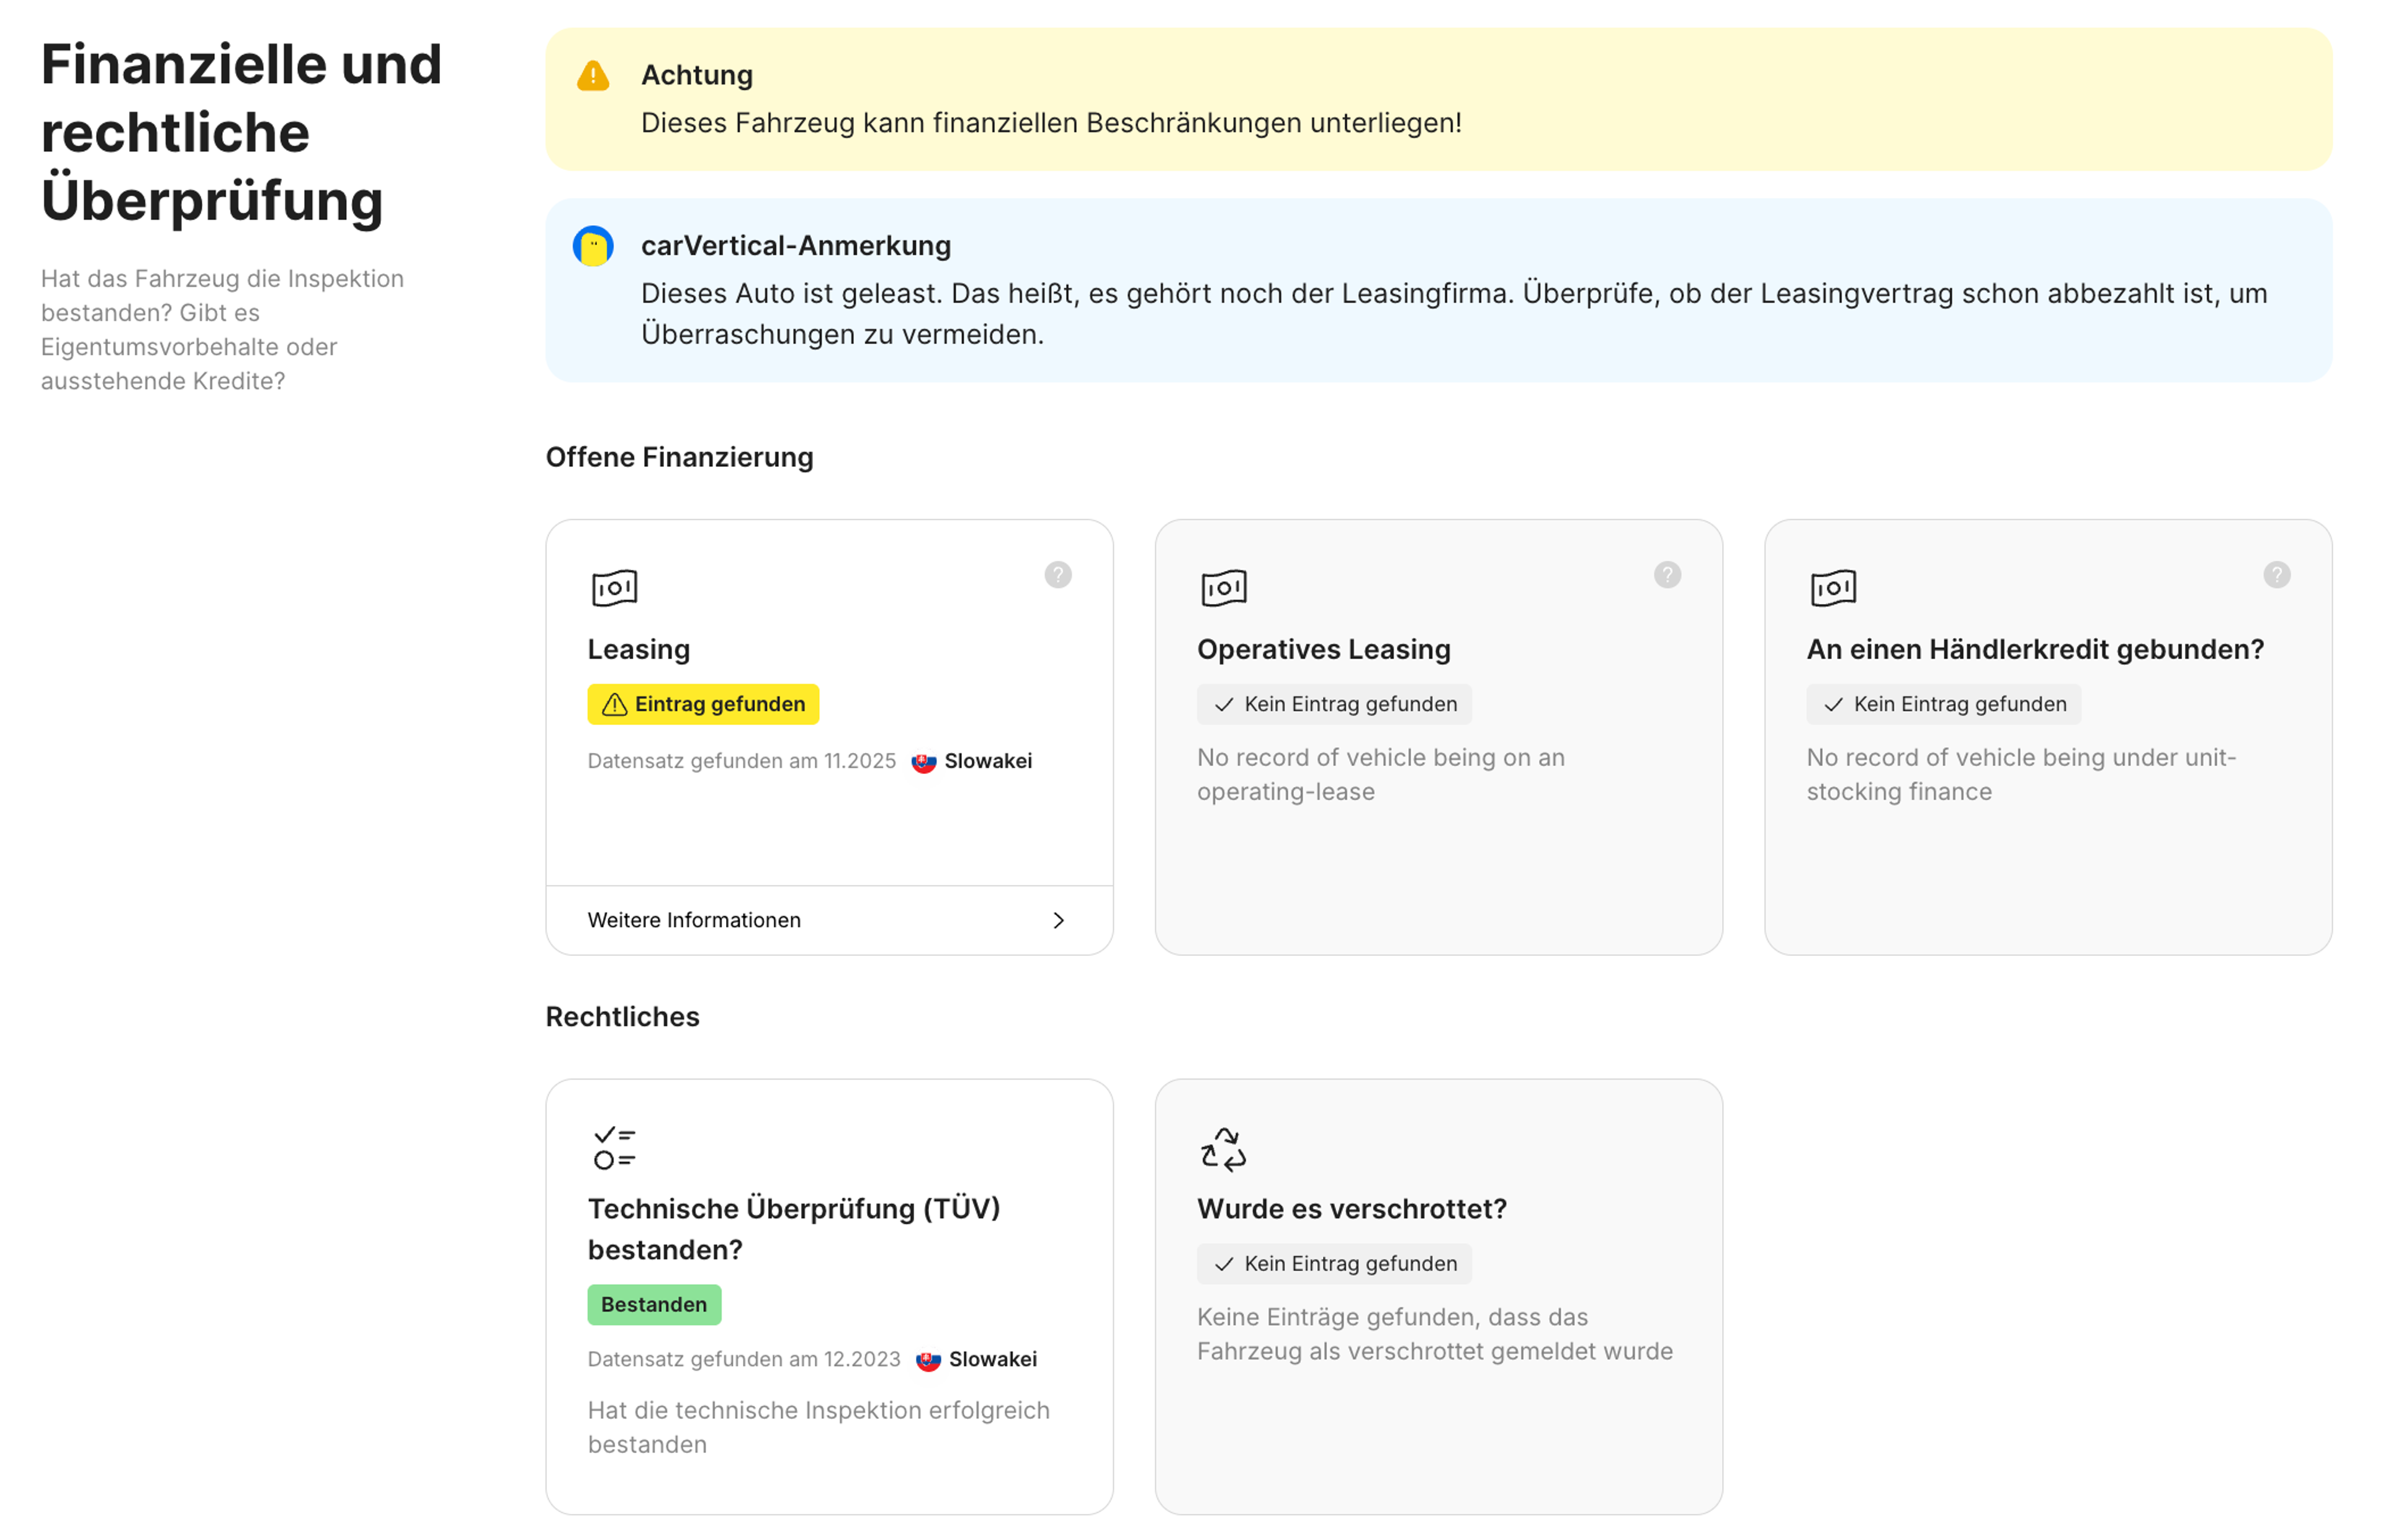
Task: Click the carVertical mascot avatar icon
Action: coord(593,246)
